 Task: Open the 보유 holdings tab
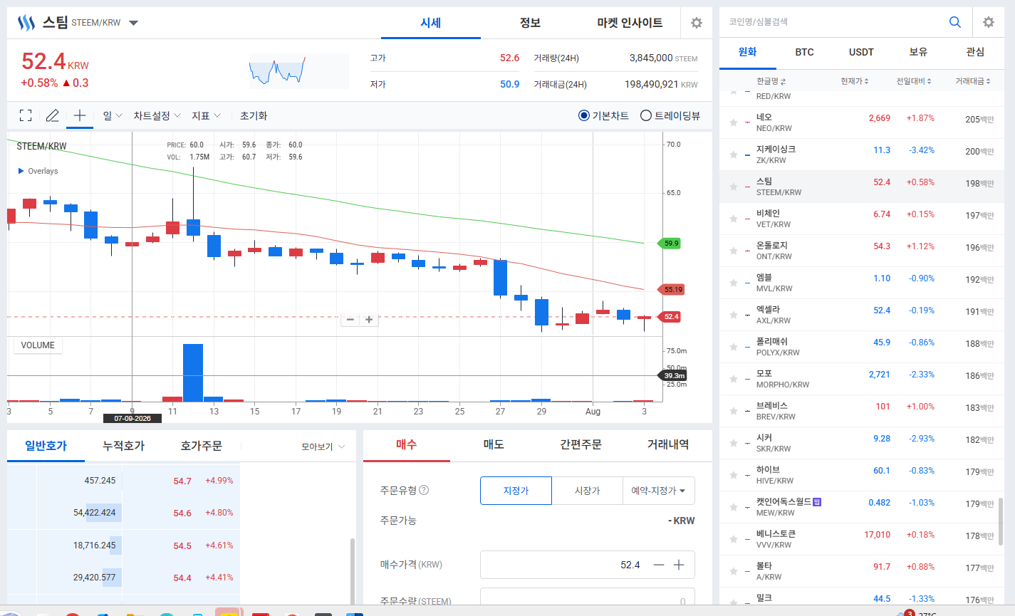tap(918, 52)
